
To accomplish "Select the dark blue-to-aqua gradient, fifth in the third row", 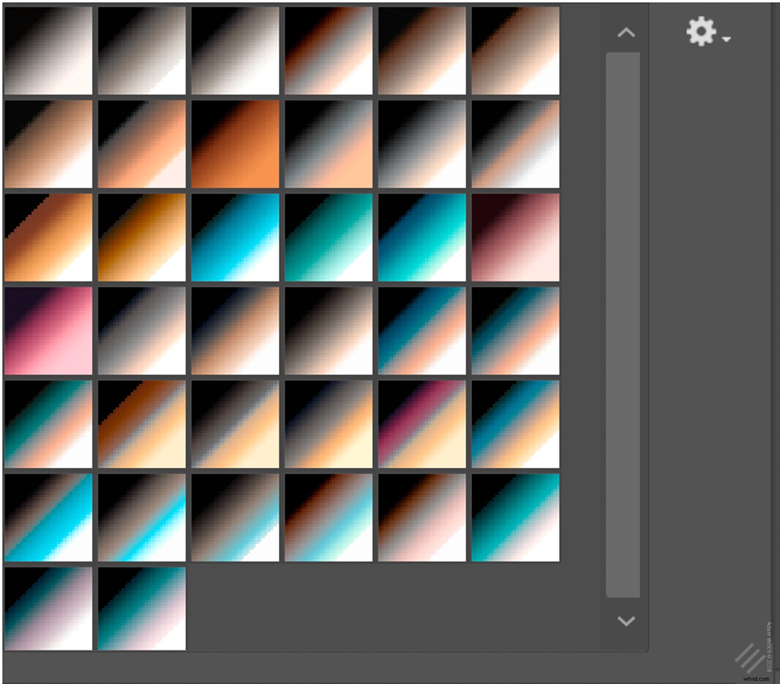I will click(x=422, y=238).
